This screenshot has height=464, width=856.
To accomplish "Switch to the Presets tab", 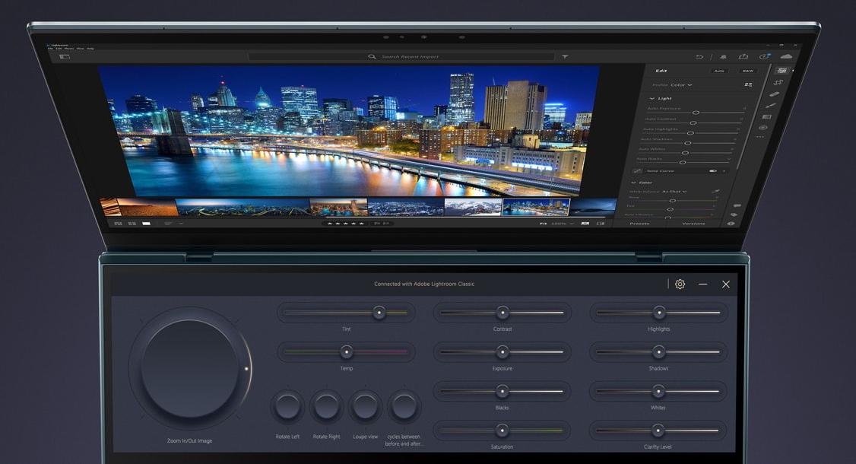I will point(640,224).
